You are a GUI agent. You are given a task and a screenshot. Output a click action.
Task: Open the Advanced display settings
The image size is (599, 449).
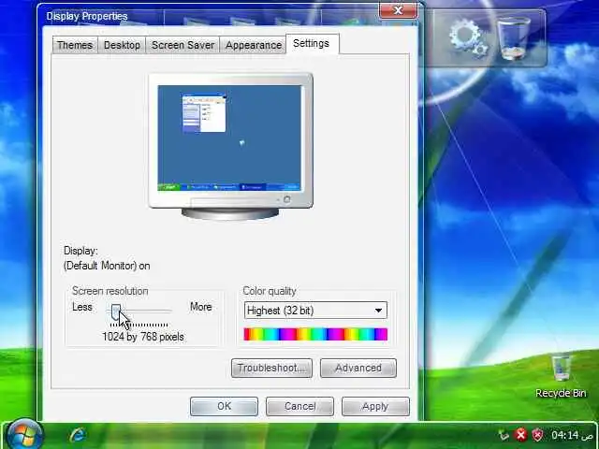point(358,368)
